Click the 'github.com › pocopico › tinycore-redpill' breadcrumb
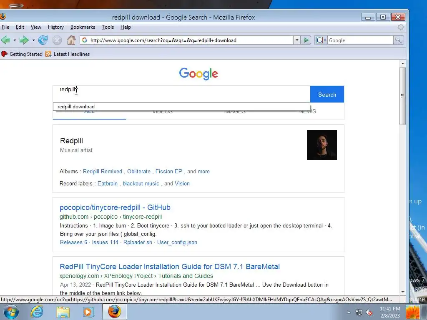 tap(111, 217)
